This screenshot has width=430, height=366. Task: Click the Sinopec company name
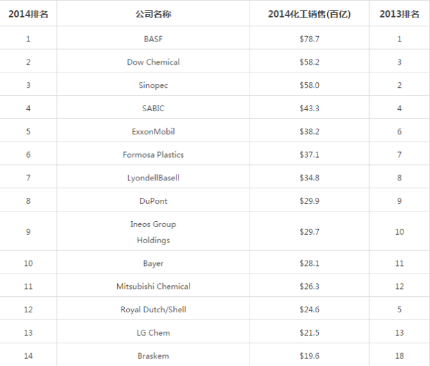point(153,85)
